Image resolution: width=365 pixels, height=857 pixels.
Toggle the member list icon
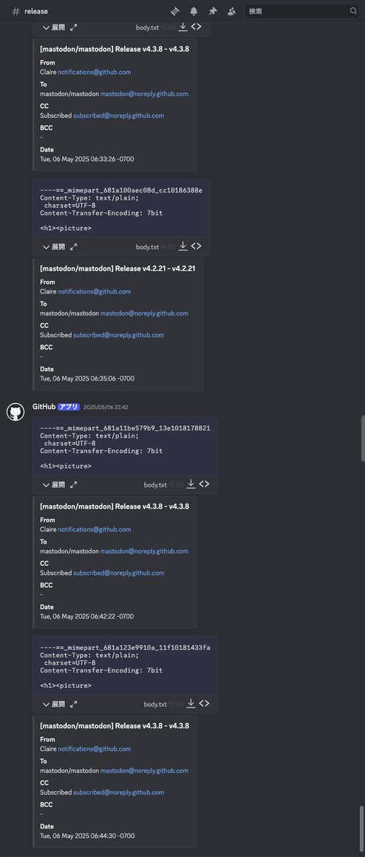point(231,11)
